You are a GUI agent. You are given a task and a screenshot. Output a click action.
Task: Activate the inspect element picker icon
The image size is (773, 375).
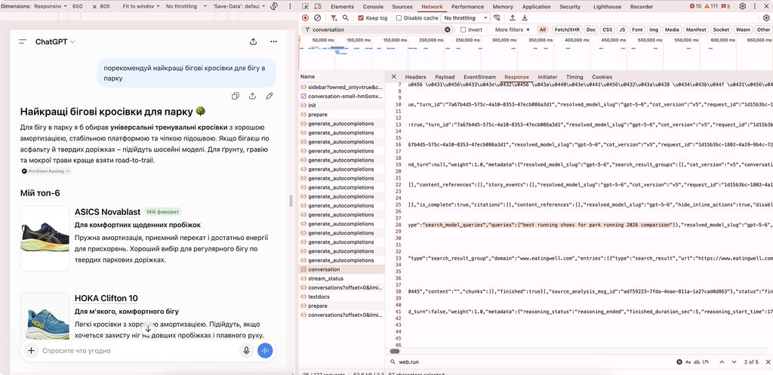305,6
